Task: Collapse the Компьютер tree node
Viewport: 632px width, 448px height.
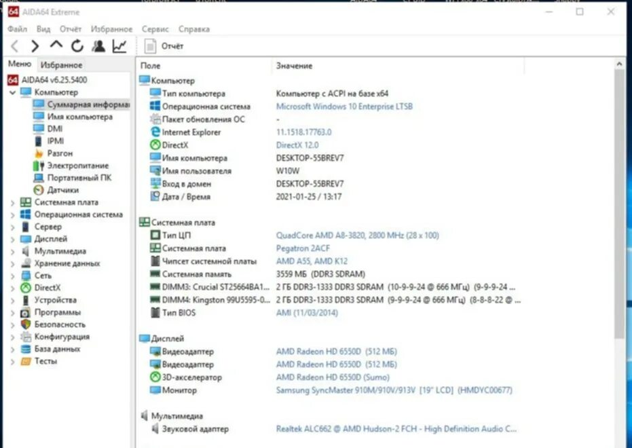Action: click(x=12, y=92)
